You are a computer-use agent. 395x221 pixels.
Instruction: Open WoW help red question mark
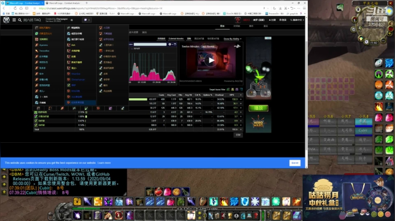[x=256, y=216]
